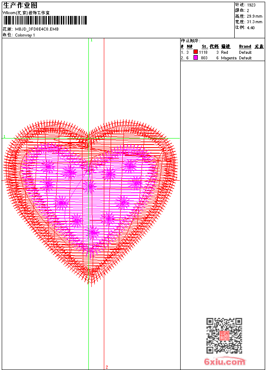266x370 pixels.
Task: Click the magenta color swatch in row 2
Action: 195,58
